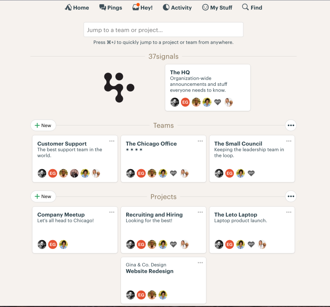
Task: Open Projects section options menu
Action: point(291,196)
